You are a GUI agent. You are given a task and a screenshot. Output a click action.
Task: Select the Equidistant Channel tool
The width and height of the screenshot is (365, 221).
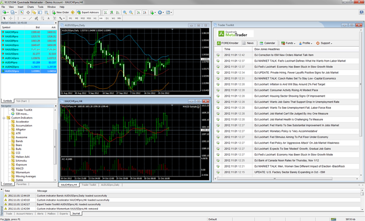[x=36, y=18]
